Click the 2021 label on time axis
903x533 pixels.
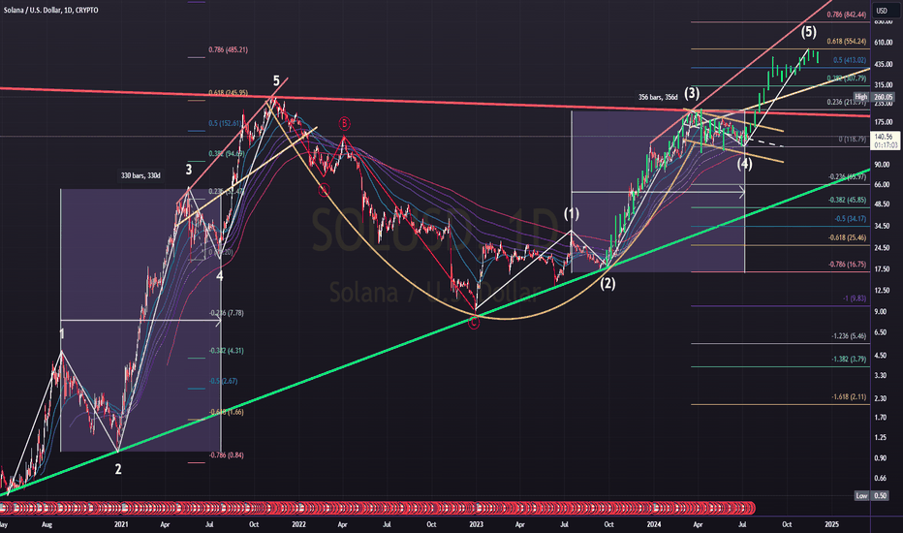(x=121, y=525)
